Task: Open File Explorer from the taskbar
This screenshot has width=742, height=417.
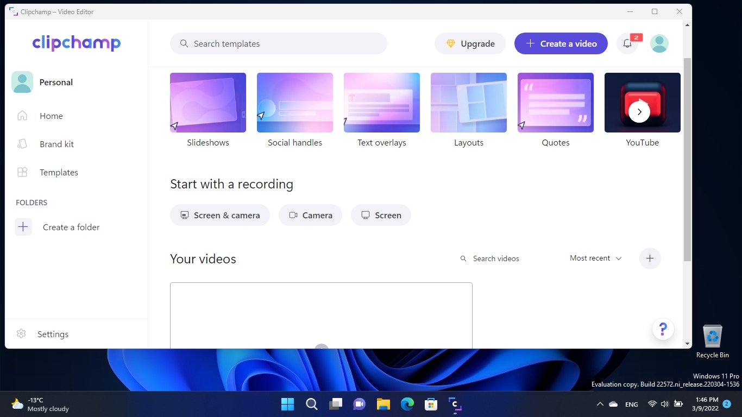Action: [383, 404]
